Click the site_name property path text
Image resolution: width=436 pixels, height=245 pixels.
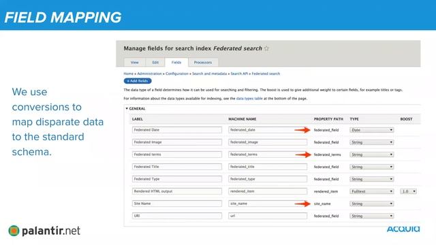tap(322, 203)
